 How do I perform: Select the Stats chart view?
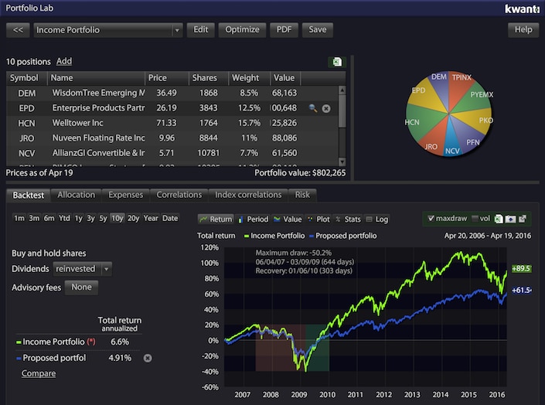[348, 220]
